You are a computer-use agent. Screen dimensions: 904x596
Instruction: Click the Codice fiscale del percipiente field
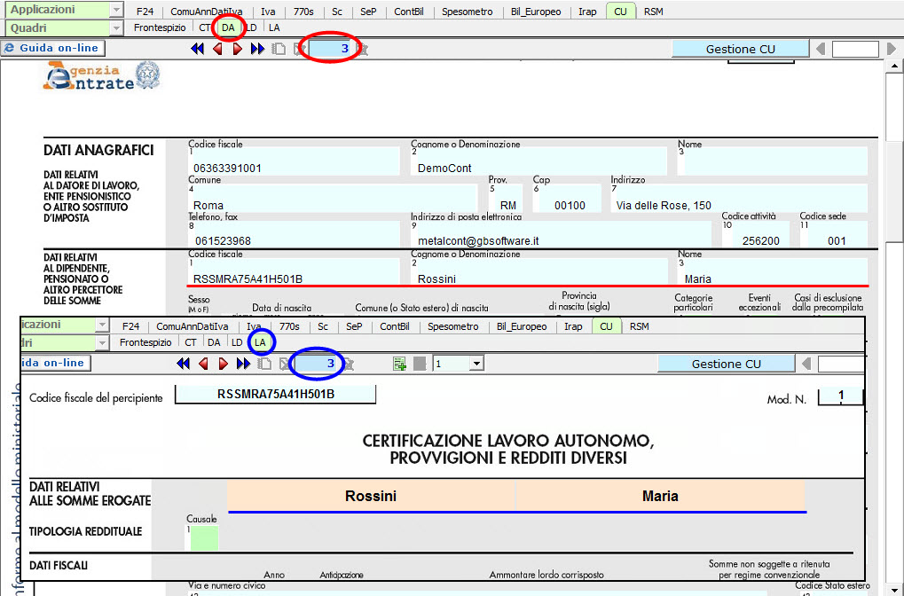[276, 395]
